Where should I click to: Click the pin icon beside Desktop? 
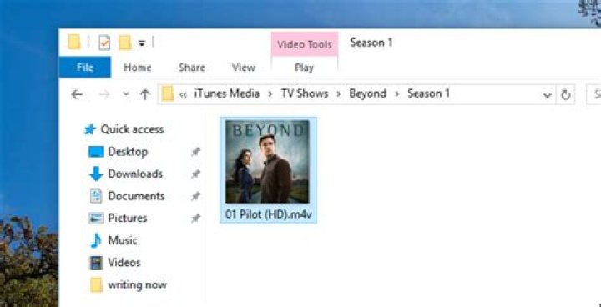[x=196, y=152]
